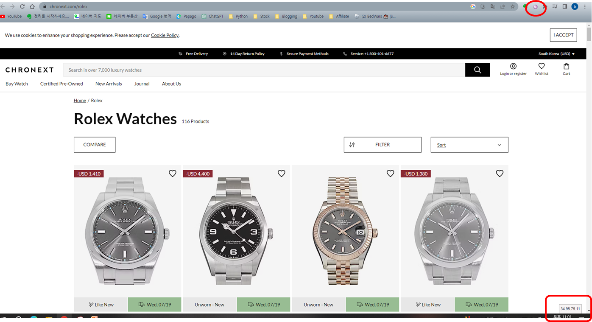Open the share page icon in address bar
This screenshot has width=592, height=322.
coord(503,7)
